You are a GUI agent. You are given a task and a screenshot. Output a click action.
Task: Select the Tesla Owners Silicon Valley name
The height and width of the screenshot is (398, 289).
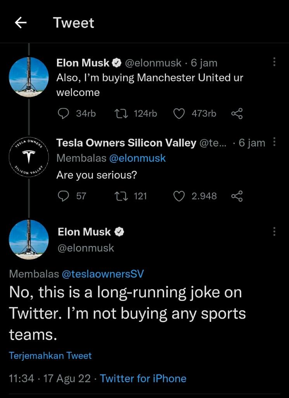126,143
